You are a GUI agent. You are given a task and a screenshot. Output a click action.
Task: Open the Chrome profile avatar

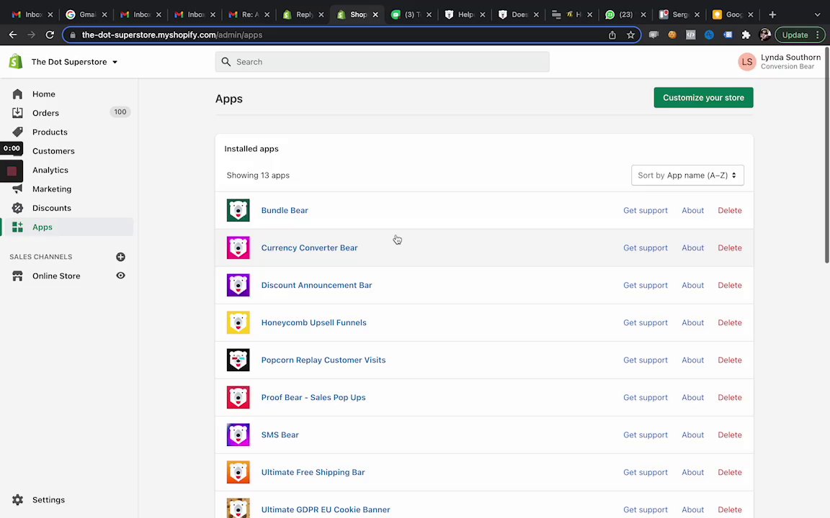pyautogui.click(x=764, y=35)
